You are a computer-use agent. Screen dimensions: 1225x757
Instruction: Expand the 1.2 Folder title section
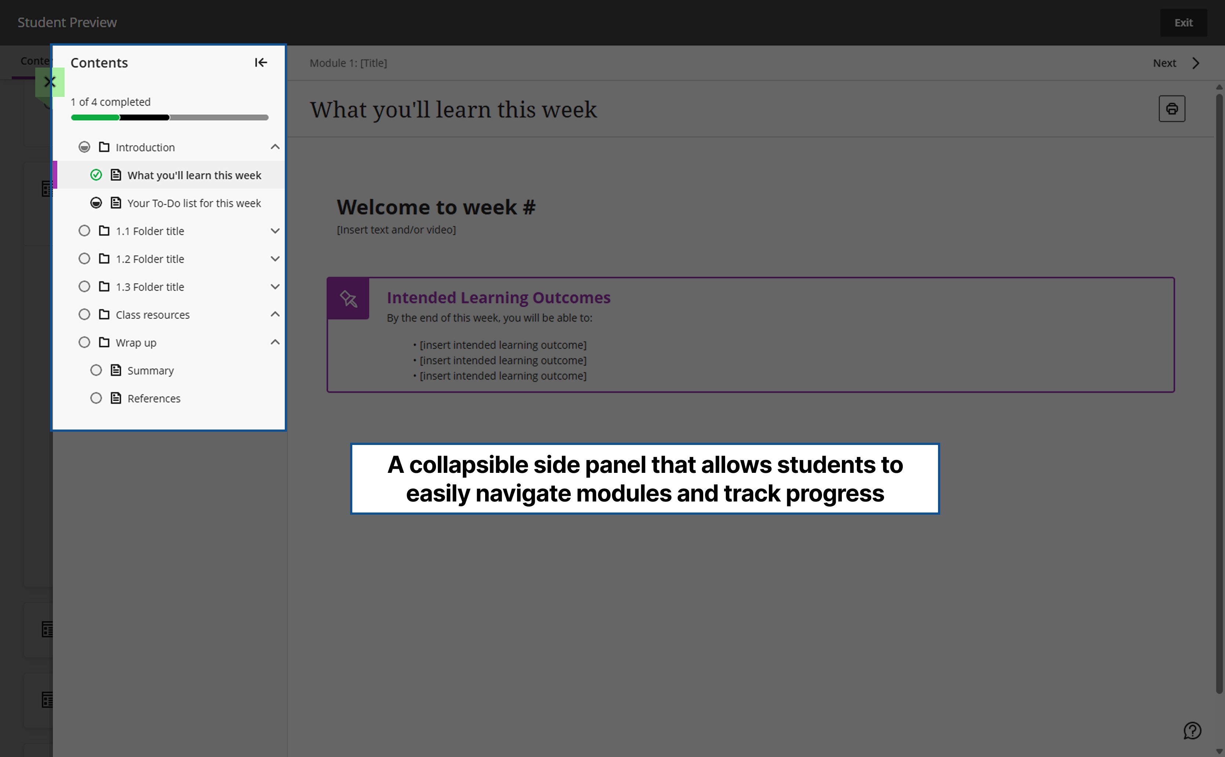[275, 258]
